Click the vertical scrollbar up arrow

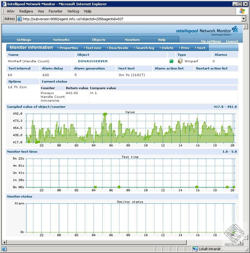246,27
